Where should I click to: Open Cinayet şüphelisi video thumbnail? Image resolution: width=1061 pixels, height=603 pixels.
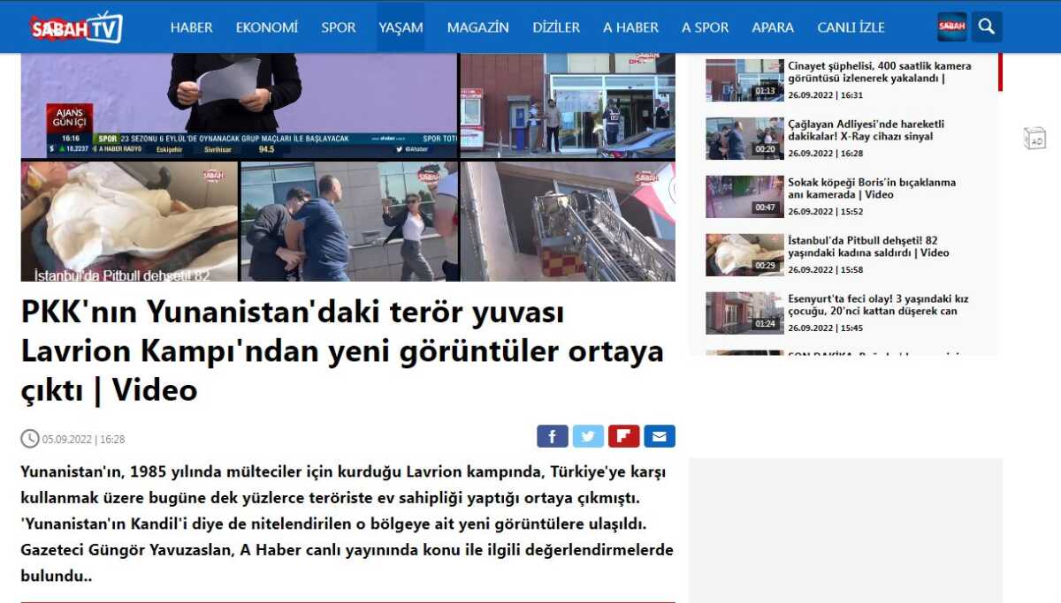coord(744,79)
